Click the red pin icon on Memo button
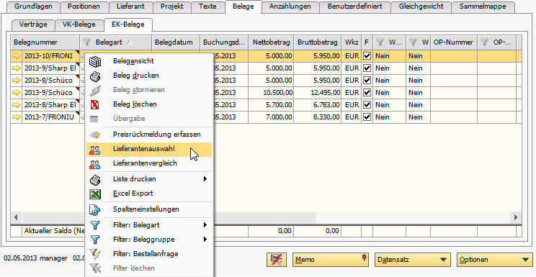The width and height of the screenshot is (536, 277). tap(364, 257)
